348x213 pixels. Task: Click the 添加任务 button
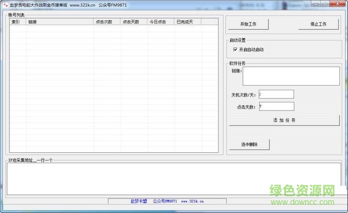284,120
